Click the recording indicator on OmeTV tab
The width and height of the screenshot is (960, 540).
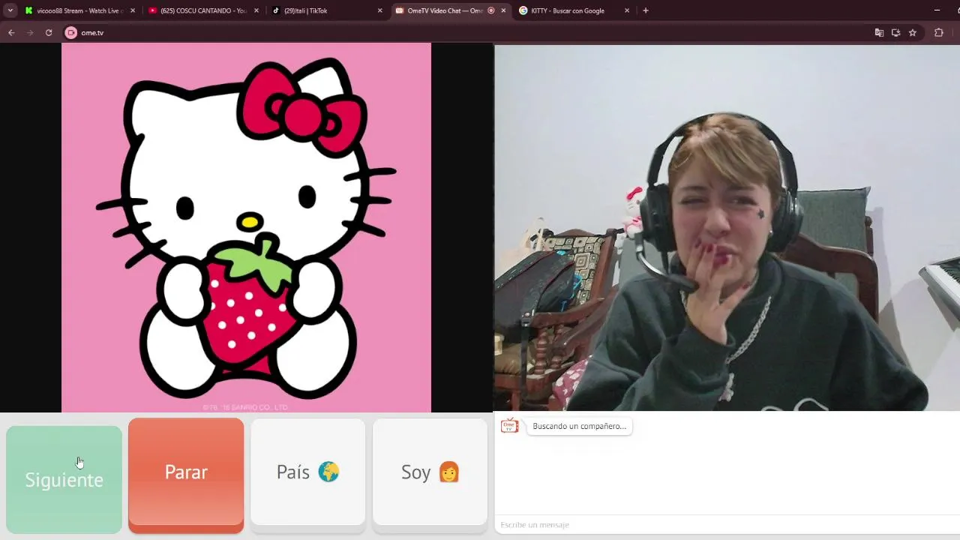pos(491,10)
